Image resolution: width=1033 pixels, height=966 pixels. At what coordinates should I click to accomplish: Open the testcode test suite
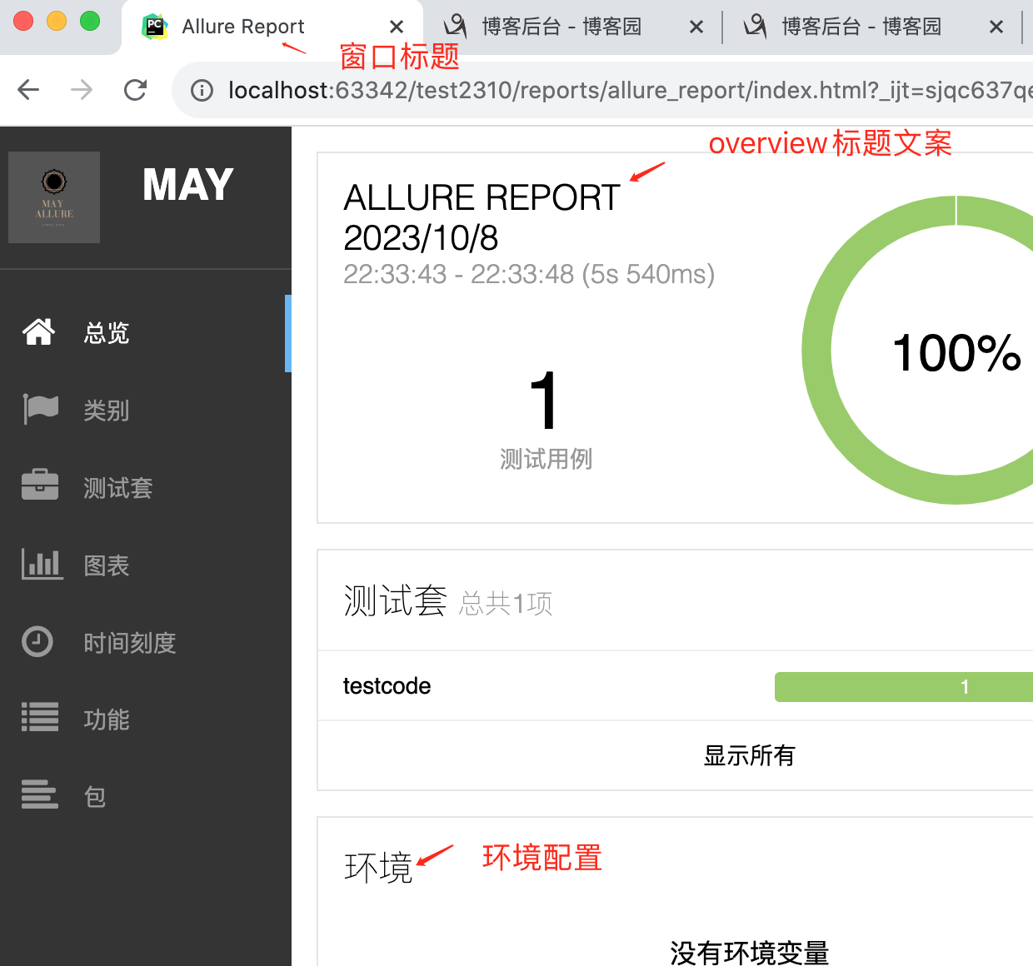(x=387, y=685)
